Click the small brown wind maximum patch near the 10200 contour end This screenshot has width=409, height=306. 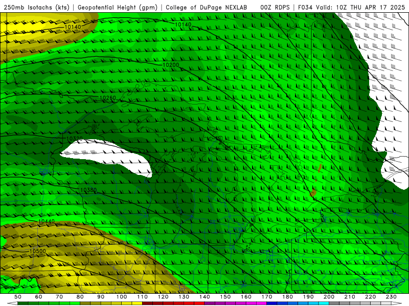pyautogui.click(x=313, y=193)
